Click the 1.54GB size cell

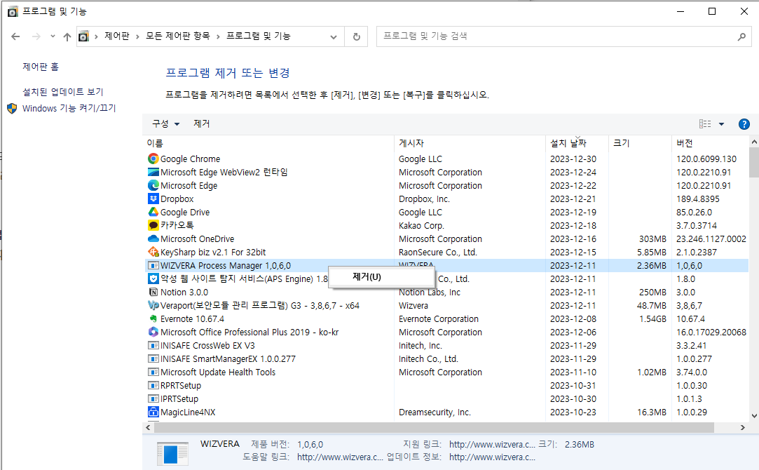652,318
